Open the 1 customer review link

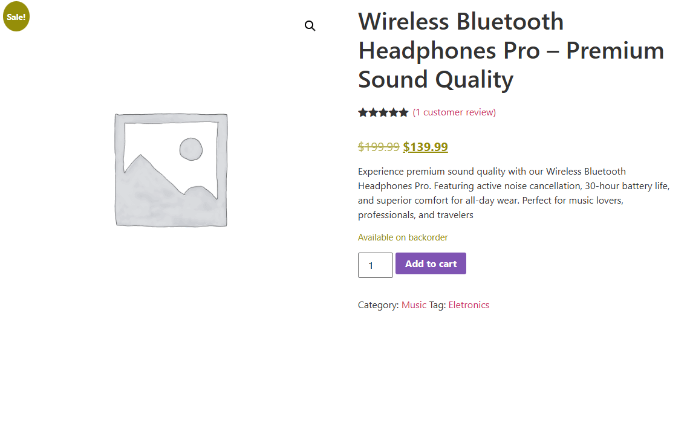click(x=454, y=112)
